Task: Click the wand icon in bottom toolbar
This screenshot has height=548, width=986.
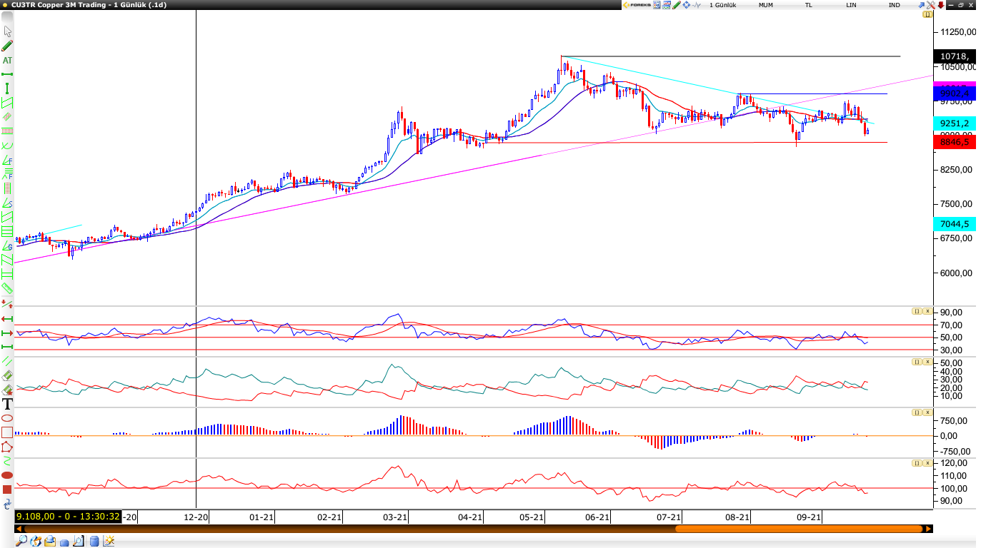Action: 109,542
